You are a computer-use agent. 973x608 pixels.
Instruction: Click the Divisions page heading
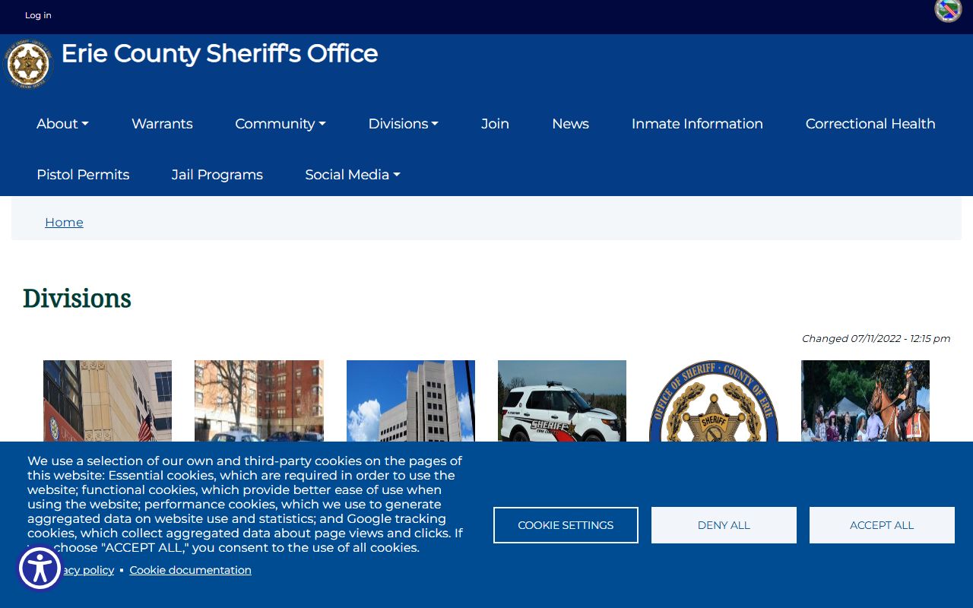pos(77,298)
